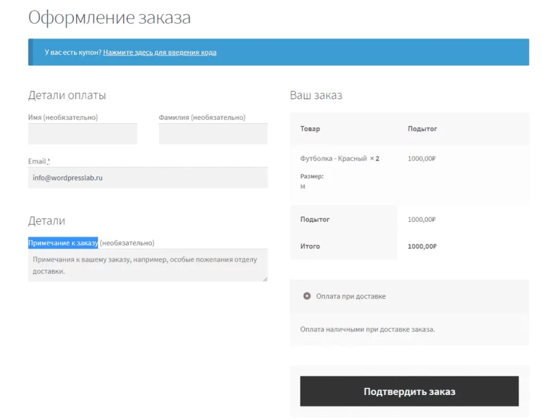Click the Фамилия field label
The image size is (557, 420).
(x=202, y=117)
